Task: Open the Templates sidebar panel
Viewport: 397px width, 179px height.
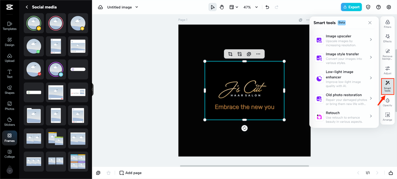Action: (x=10, y=26)
